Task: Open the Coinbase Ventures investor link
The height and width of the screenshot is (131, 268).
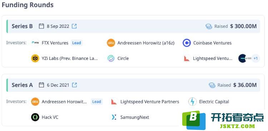Action: click(213, 43)
